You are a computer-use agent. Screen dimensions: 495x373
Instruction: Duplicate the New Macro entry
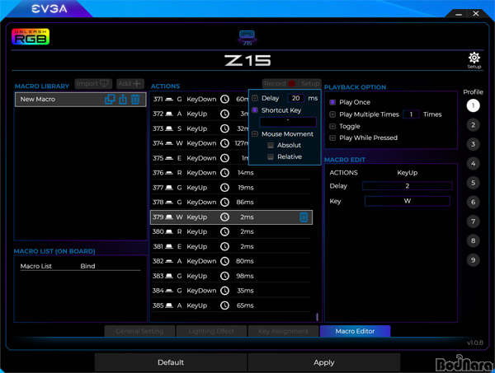click(110, 100)
